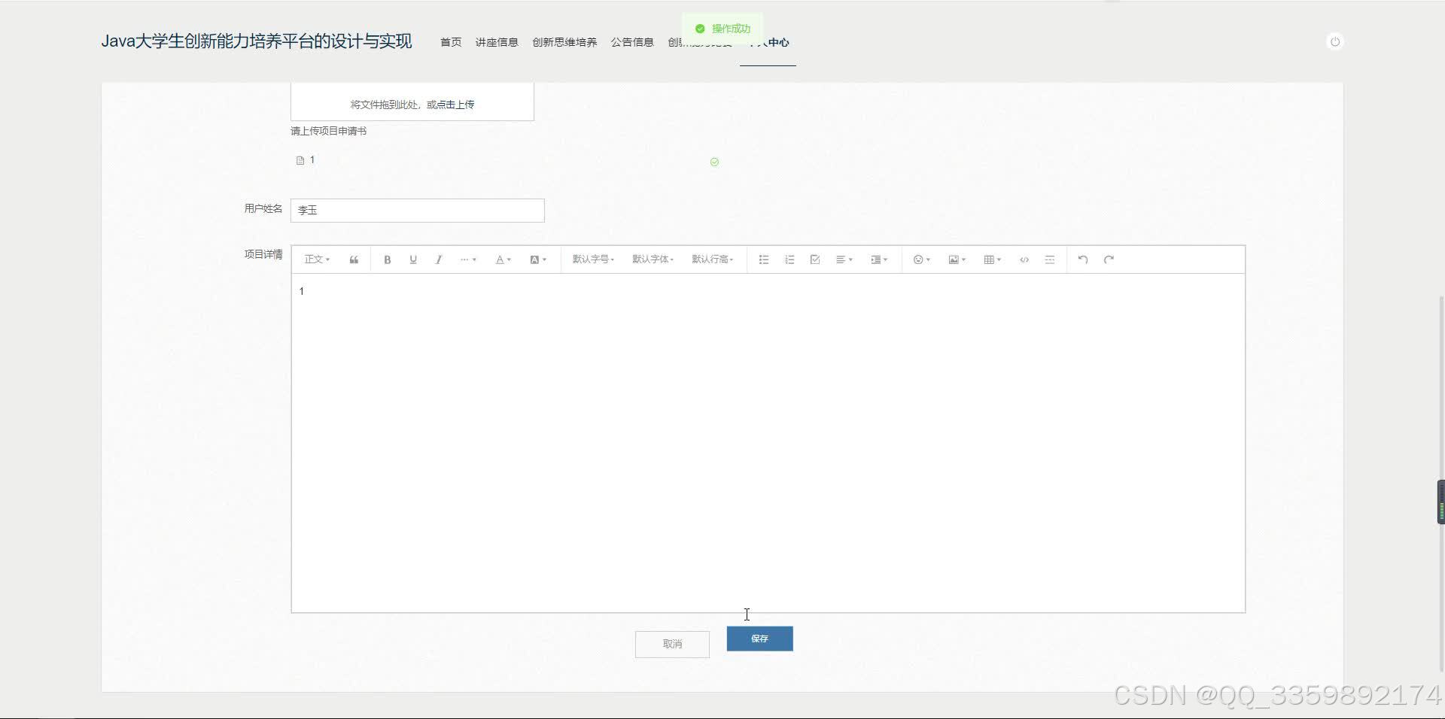This screenshot has height=719, width=1445.
Task: Redo the last editor change
Action: [x=1109, y=259]
